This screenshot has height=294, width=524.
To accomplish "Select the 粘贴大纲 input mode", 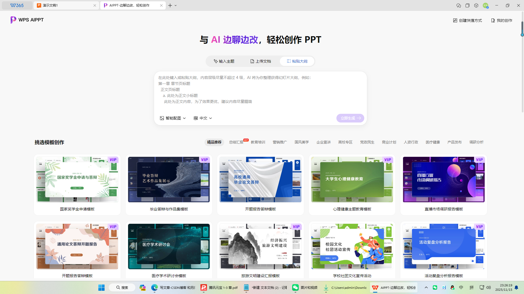I will tap(297, 61).
